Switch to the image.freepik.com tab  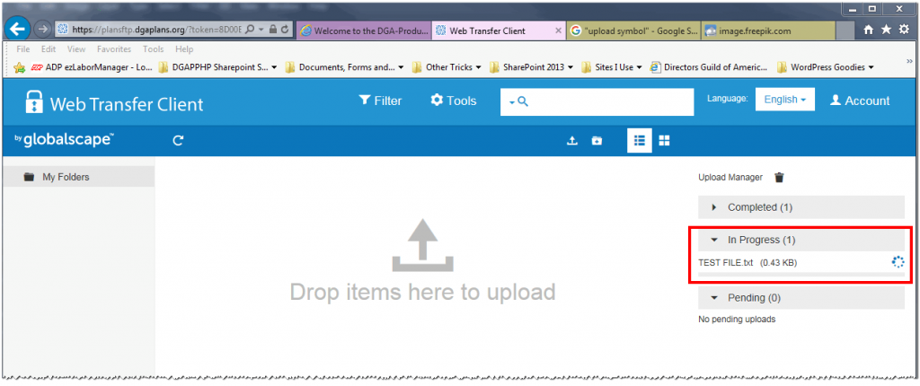(x=764, y=30)
